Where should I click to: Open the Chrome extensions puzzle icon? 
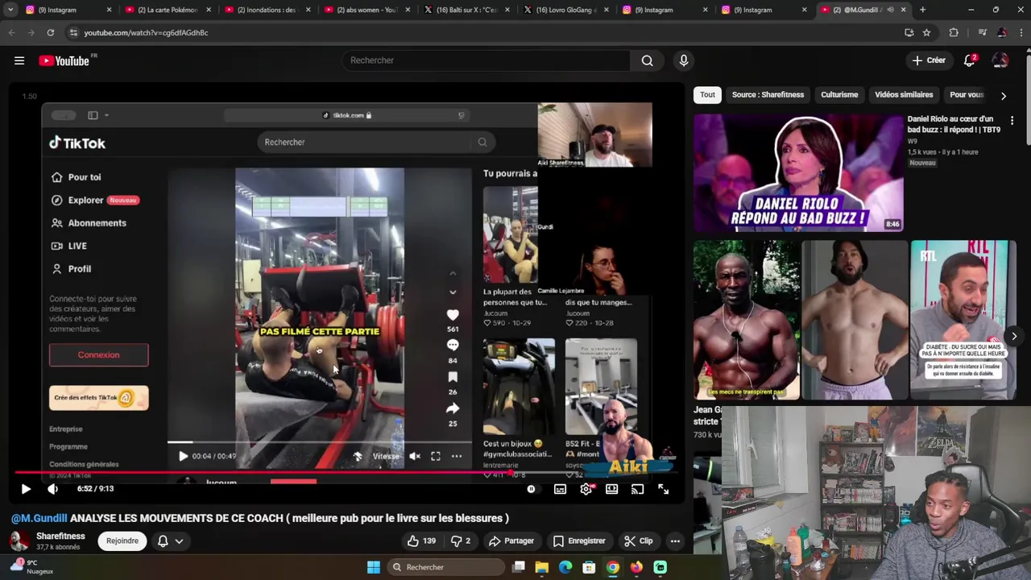954,32
